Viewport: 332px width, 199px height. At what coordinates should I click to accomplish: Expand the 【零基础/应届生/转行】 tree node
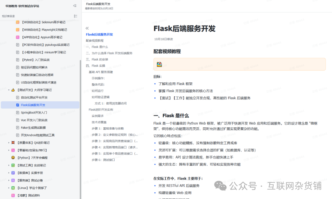point(9,150)
